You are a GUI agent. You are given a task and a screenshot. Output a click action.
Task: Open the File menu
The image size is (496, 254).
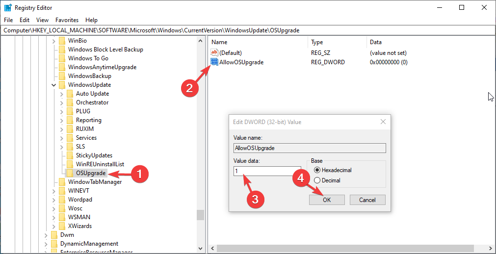[x=8, y=20]
